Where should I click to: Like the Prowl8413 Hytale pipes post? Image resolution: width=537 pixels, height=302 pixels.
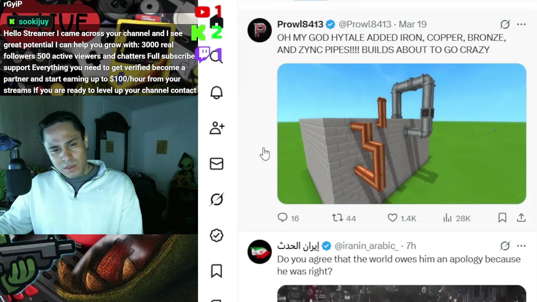(401, 218)
